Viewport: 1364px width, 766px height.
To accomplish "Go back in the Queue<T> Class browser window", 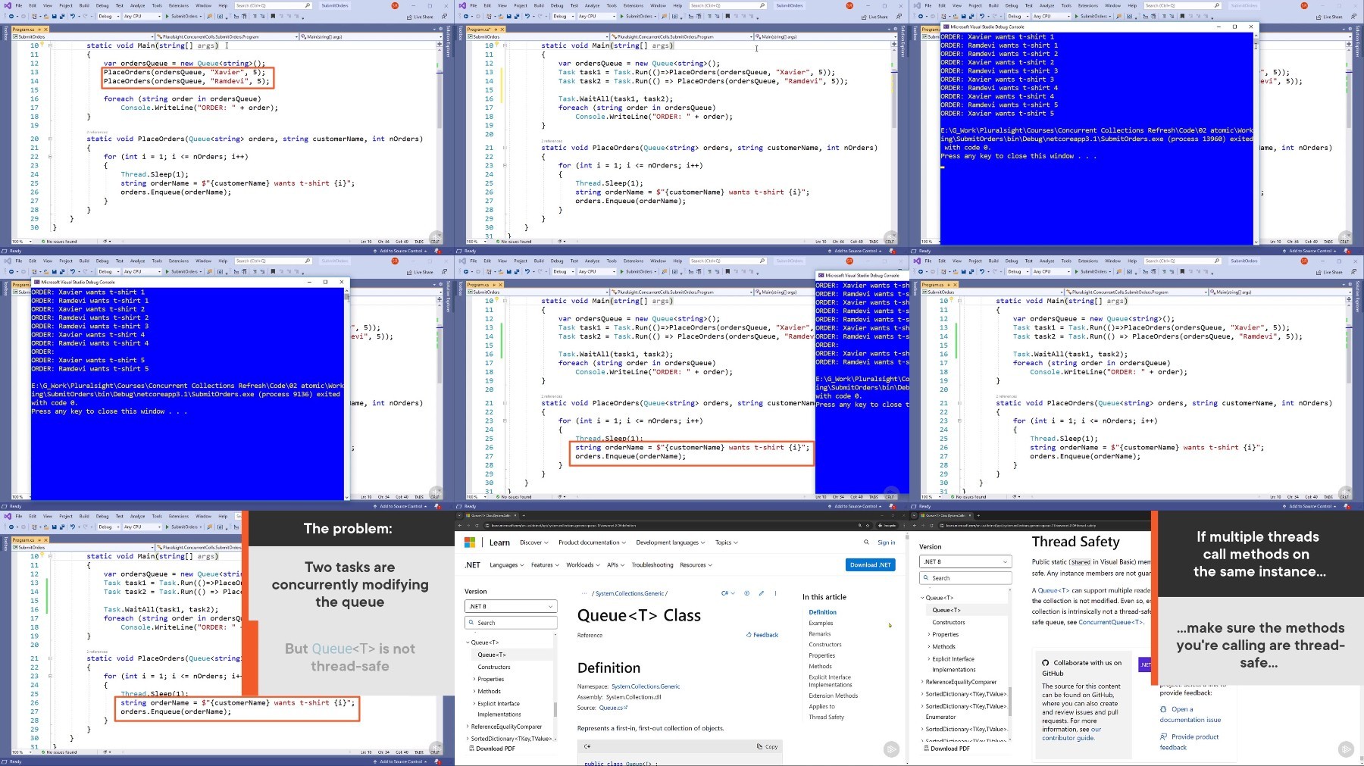I will click(x=460, y=525).
